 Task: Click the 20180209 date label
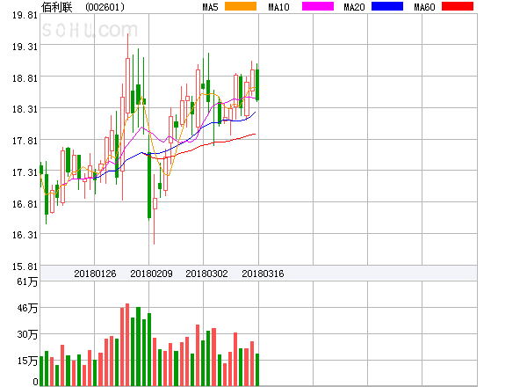point(151,274)
